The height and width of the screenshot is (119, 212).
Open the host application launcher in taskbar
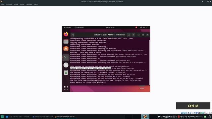point(2,117)
